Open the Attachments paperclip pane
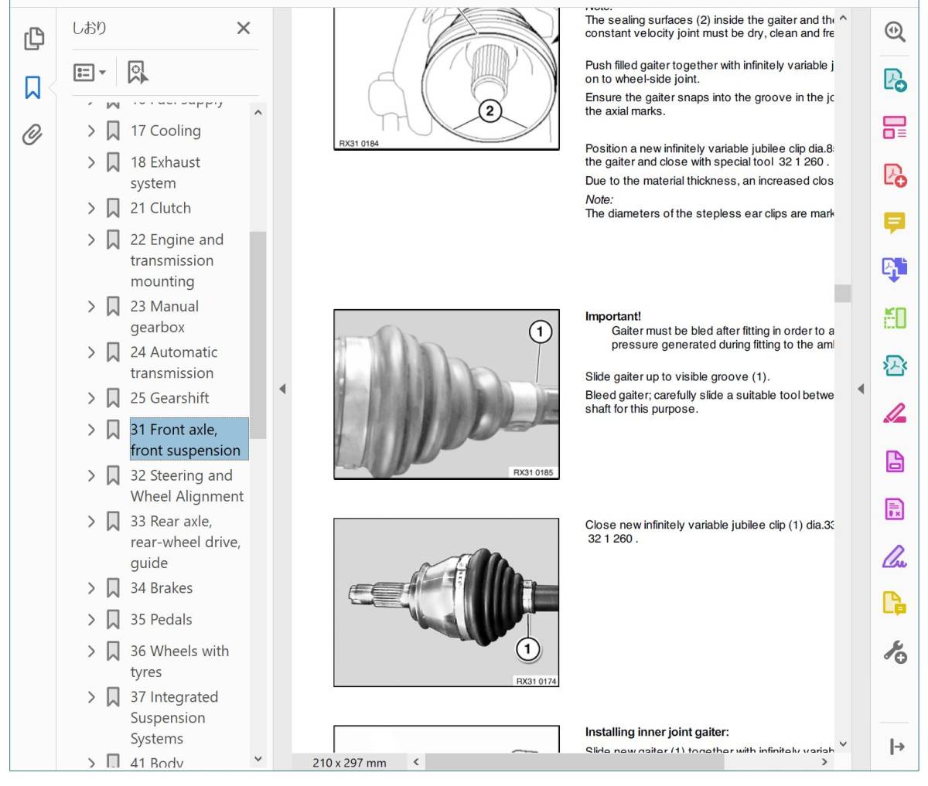The width and height of the screenshot is (928, 786). point(32,135)
